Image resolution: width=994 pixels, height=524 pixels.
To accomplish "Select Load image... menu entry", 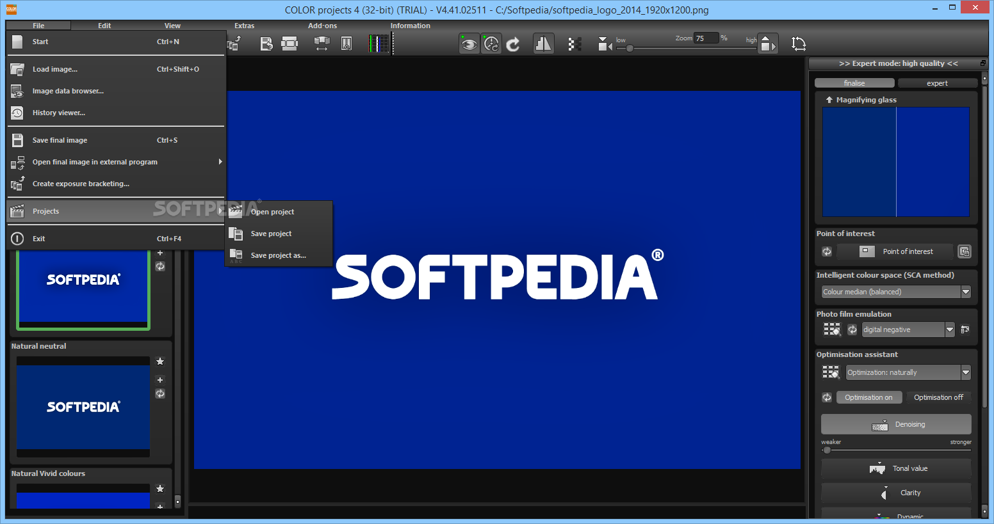I will (116, 69).
